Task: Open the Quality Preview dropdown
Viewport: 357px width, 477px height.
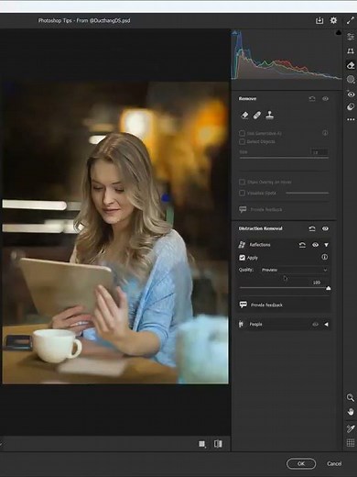Action: click(294, 270)
